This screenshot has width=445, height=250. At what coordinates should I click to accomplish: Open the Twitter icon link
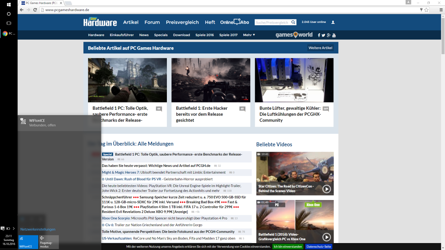tap(323, 35)
